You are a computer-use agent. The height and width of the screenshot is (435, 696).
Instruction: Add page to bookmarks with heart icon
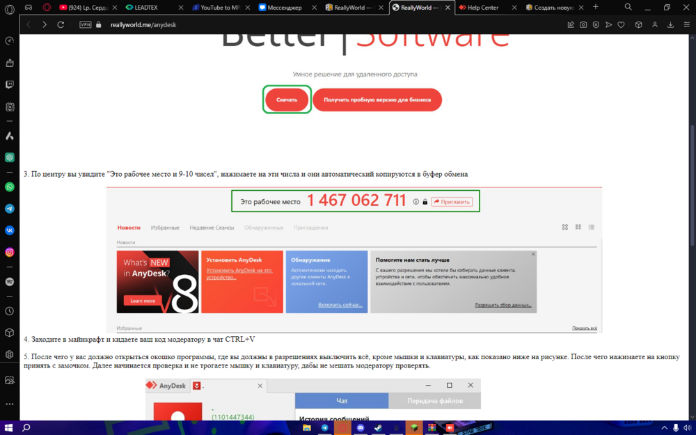coord(621,25)
